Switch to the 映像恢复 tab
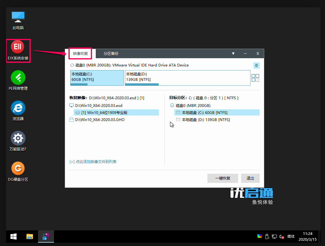 pos(80,54)
